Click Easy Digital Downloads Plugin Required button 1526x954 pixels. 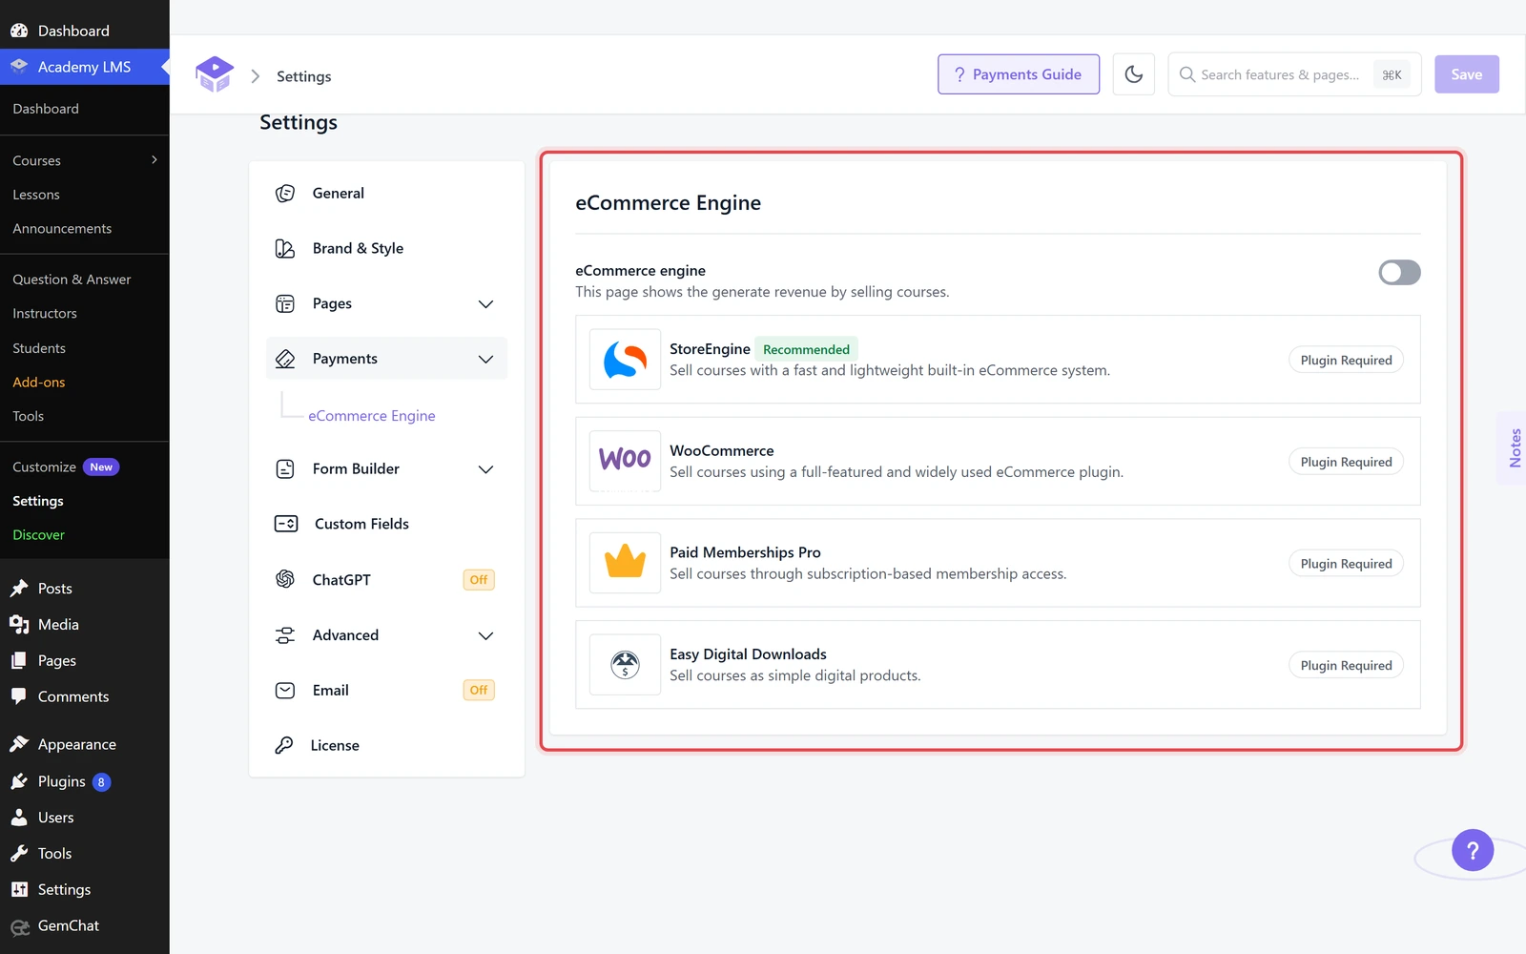tap(1346, 665)
